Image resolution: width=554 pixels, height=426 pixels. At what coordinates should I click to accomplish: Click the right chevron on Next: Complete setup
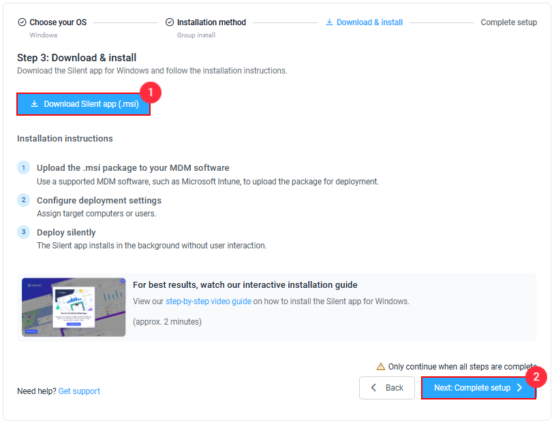click(519, 388)
